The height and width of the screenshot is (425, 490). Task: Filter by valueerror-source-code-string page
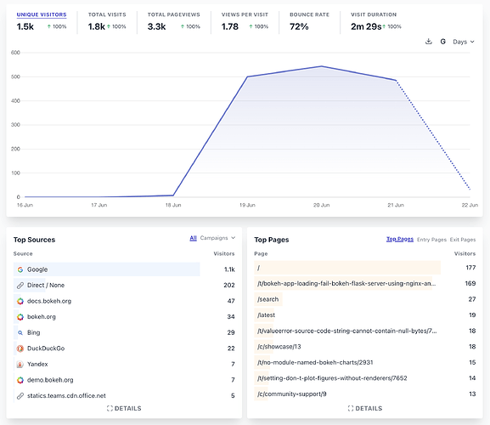(x=365, y=331)
